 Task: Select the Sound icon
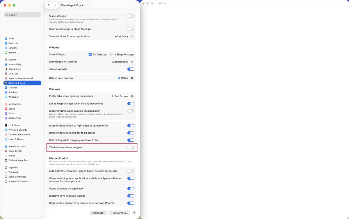[6, 109]
